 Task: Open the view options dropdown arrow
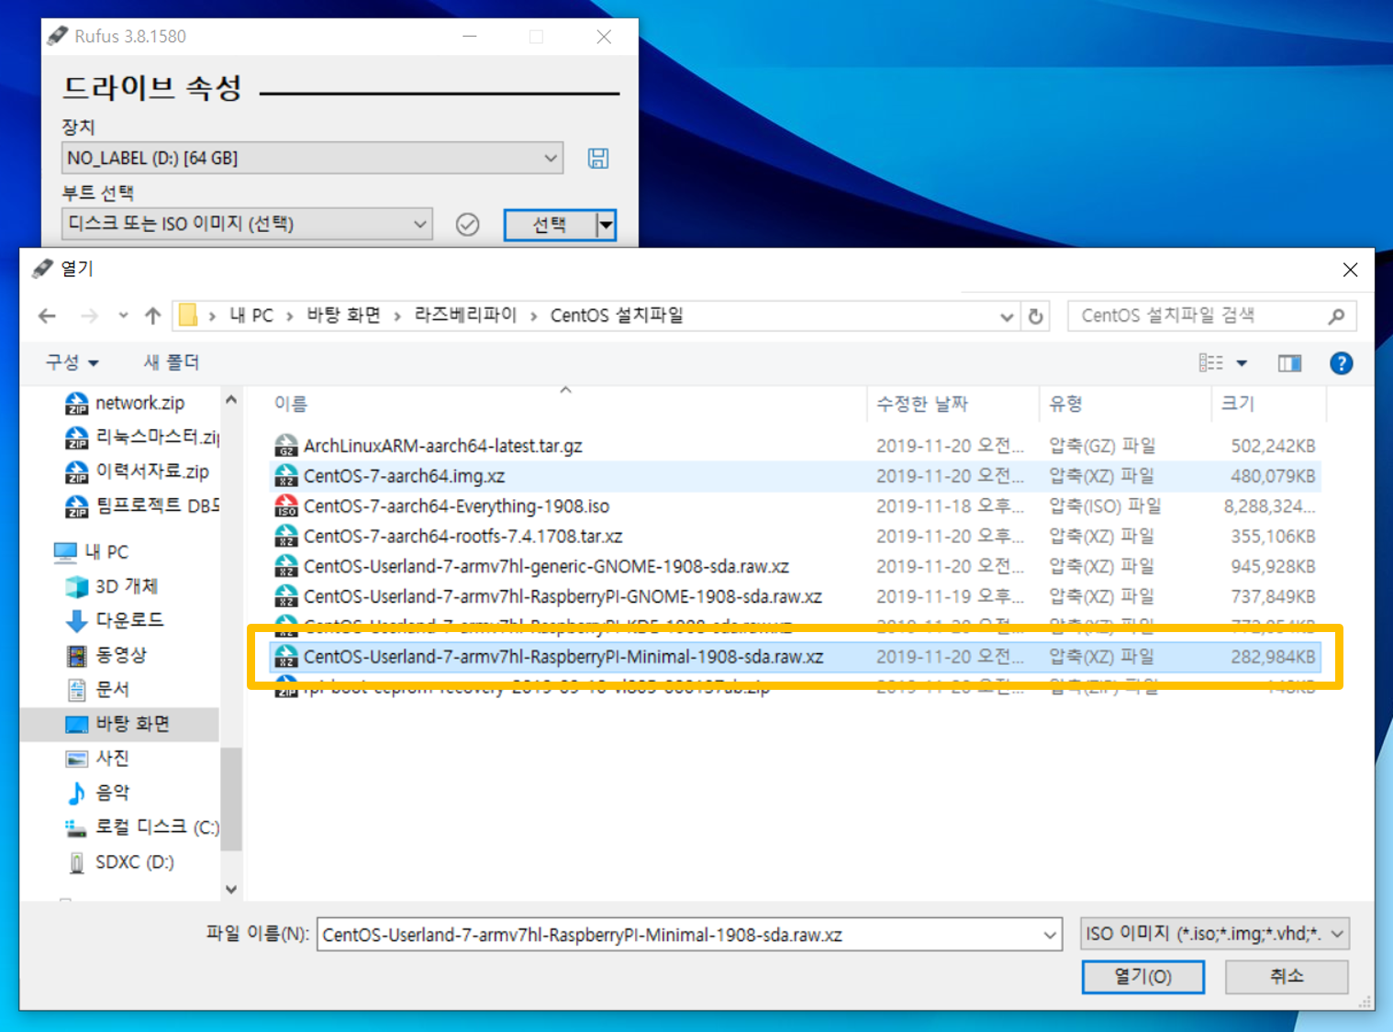click(x=1242, y=363)
